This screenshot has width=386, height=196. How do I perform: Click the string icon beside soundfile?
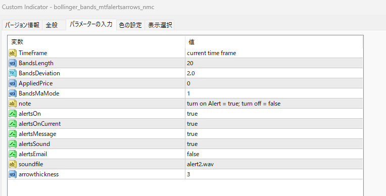[13, 164]
